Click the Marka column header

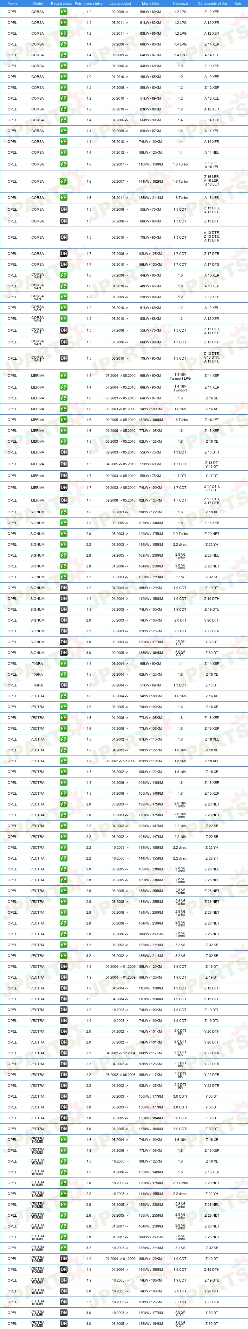click(12, 3)
